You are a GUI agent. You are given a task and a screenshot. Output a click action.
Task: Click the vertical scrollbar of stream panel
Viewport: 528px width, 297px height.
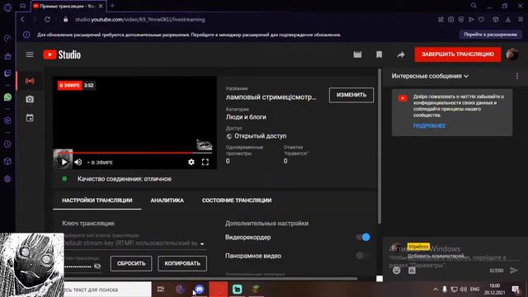point(379,147)
